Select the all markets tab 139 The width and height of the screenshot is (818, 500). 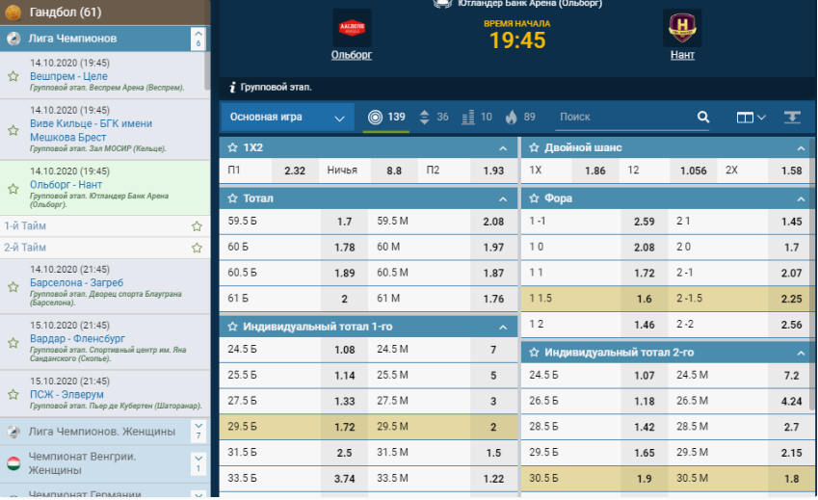[x=386, y=117]
